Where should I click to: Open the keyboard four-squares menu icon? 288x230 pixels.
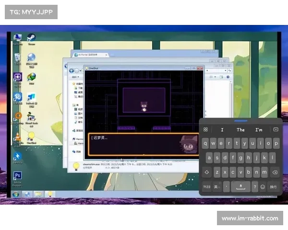205,130
